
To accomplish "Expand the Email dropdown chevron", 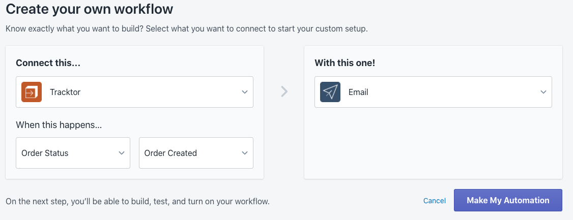I will click(x=543, y=92).
